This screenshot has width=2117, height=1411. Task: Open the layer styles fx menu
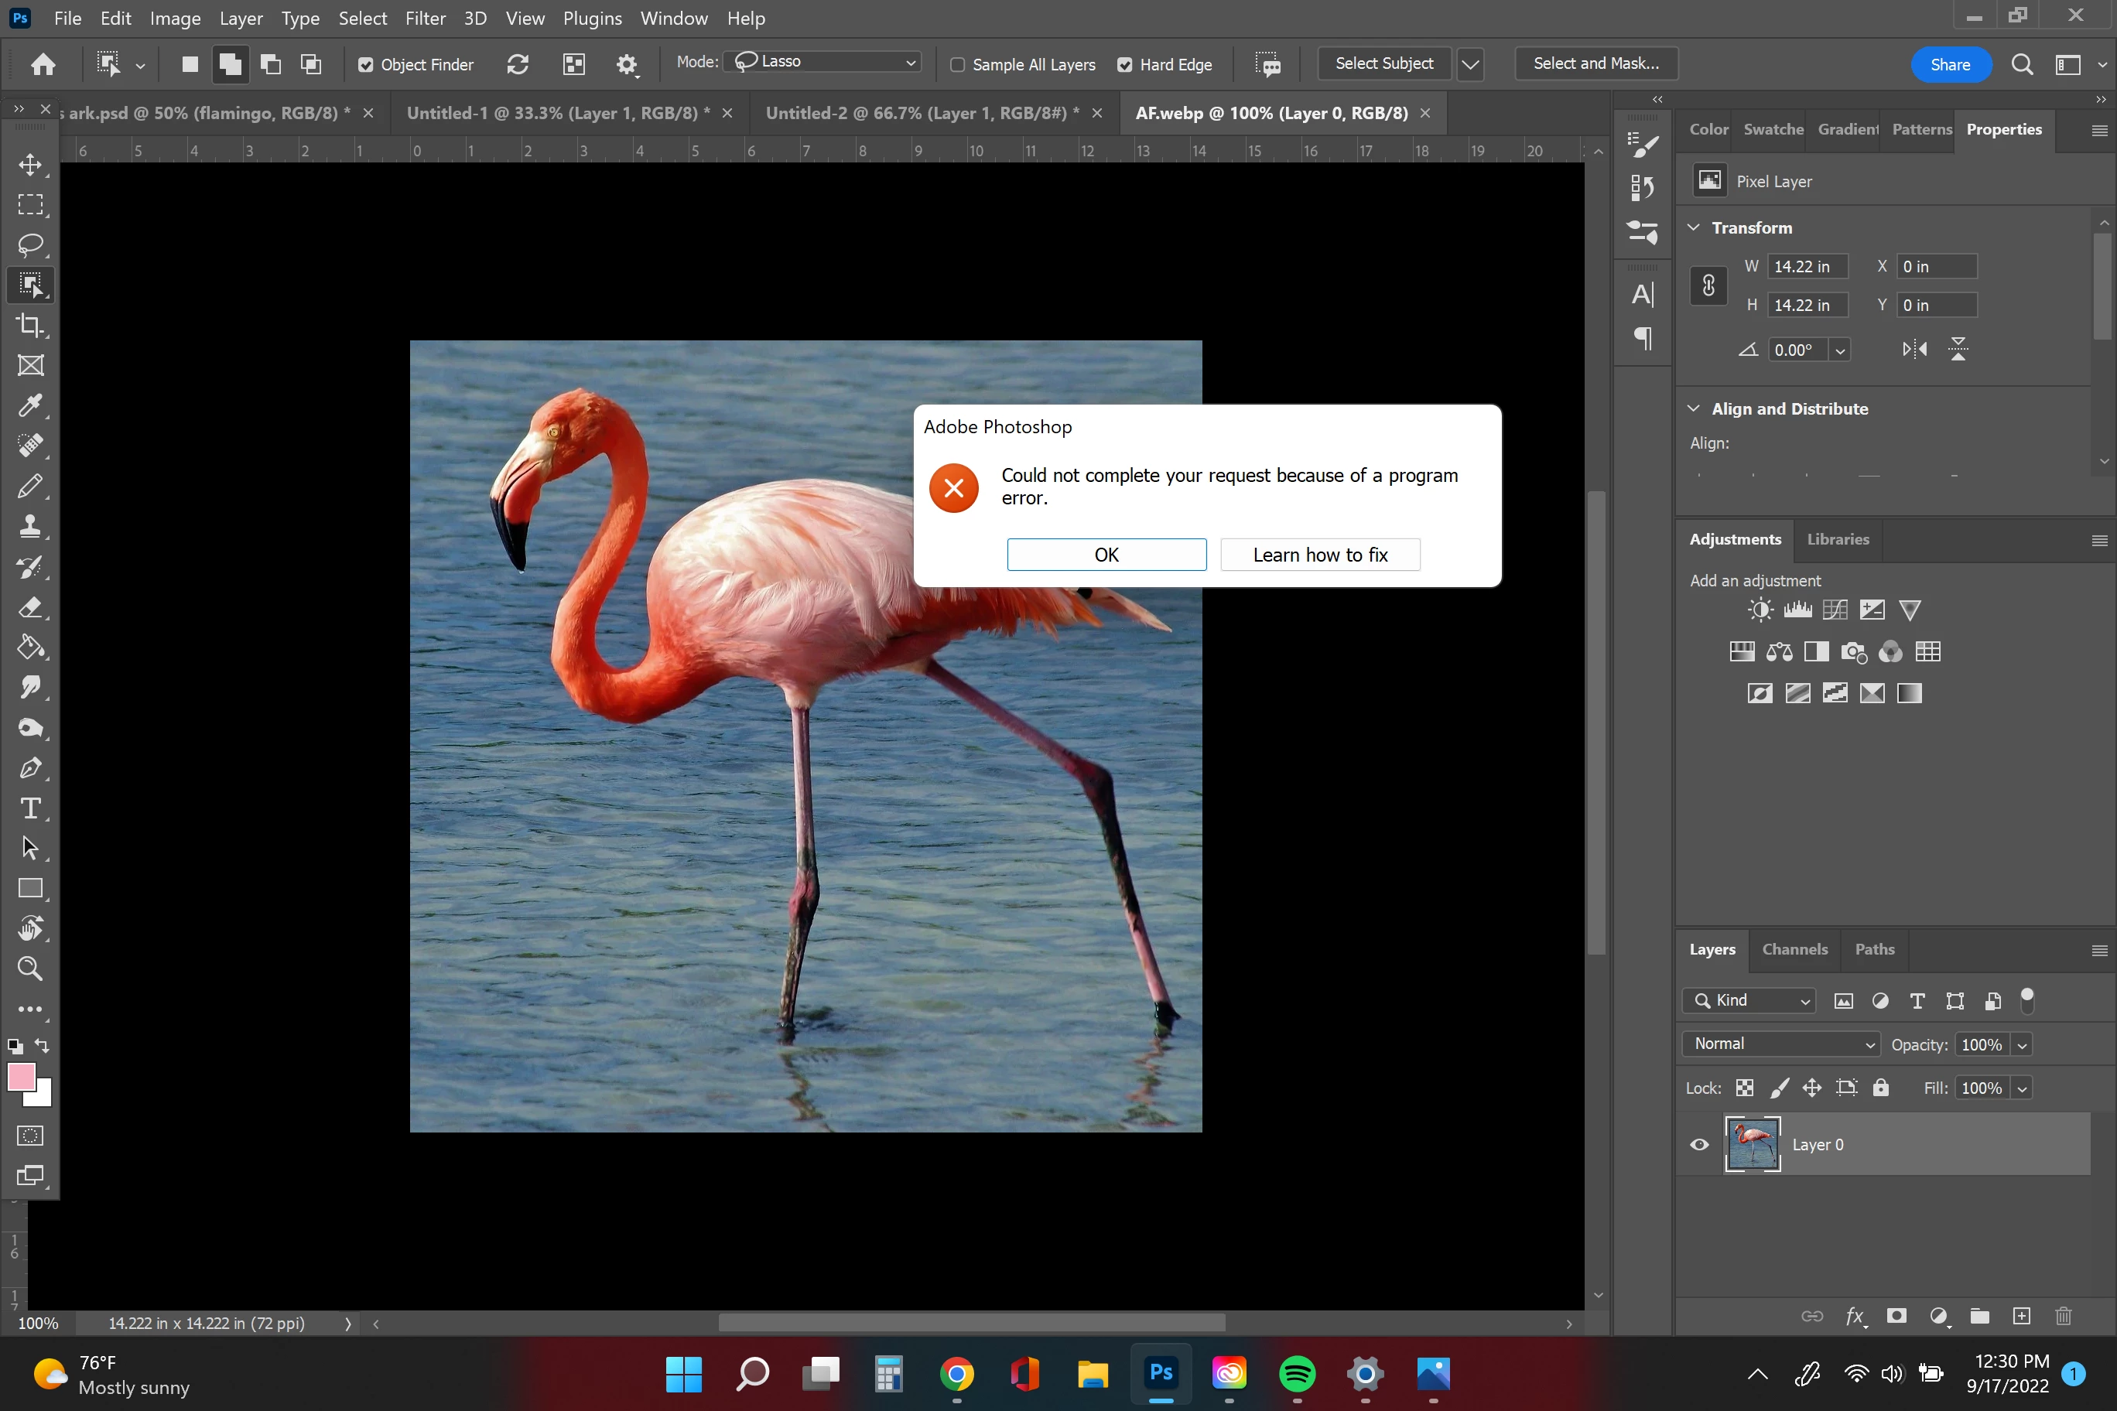click(x=1855, y=1317)
